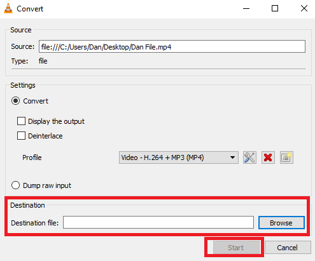
Task: Click the 'Source:' label
Action: [23, 46]
